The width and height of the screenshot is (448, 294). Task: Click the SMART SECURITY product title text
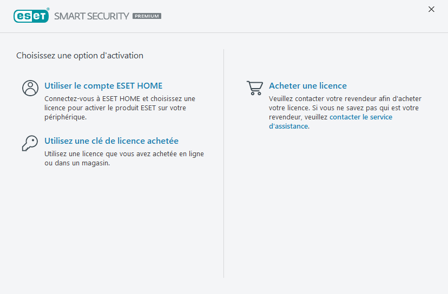tap(91, 16)
